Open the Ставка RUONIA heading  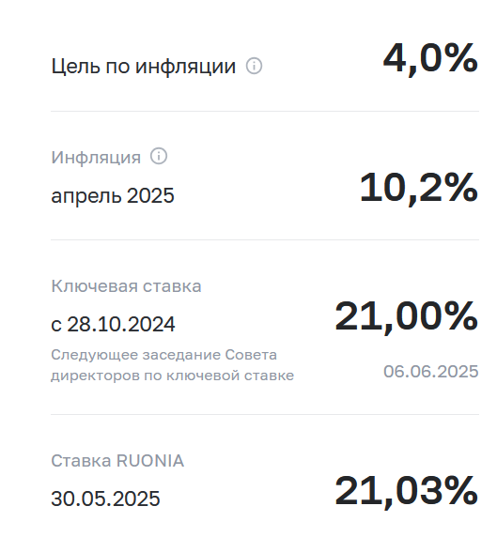click(117, 461)
